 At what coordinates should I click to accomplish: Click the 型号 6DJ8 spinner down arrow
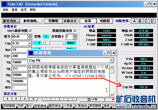[30, 38]
